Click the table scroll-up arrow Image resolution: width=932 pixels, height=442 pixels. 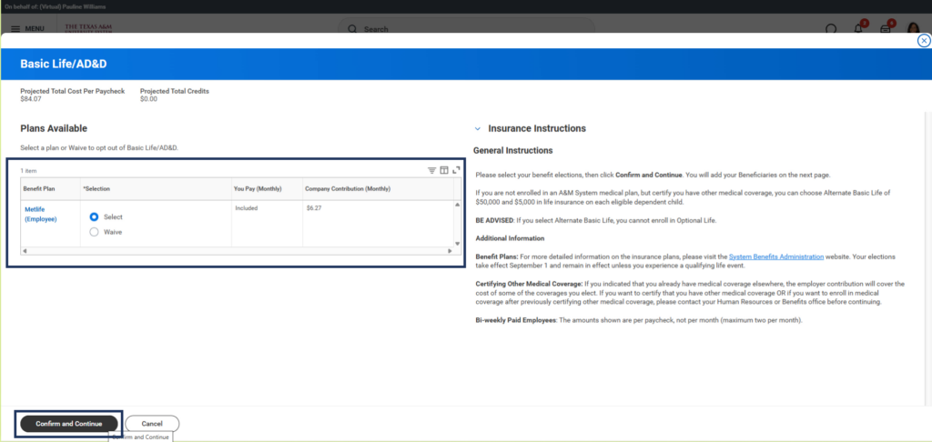(457, 205)
